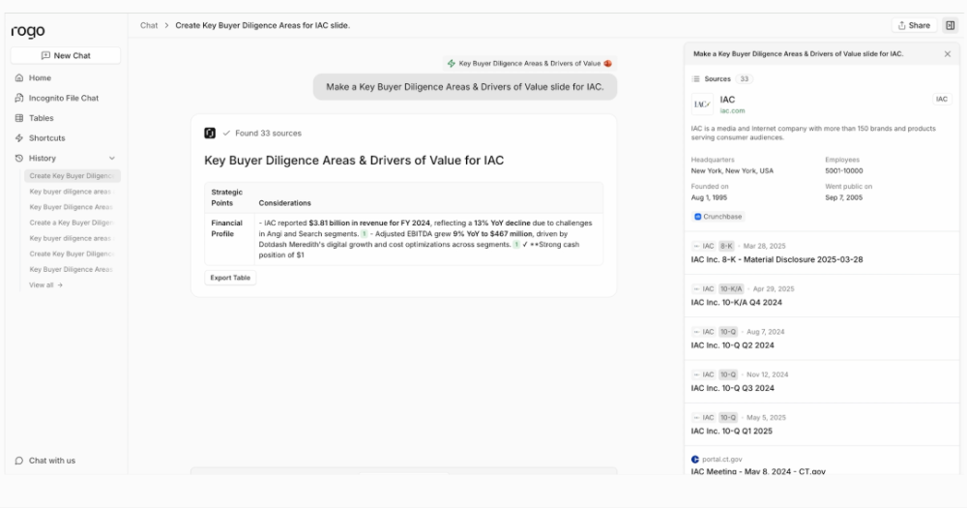The height and width of the screenshot is (508, 967).
Task: Click the Crunchbase source tag
Action: (x=718, y=217)
